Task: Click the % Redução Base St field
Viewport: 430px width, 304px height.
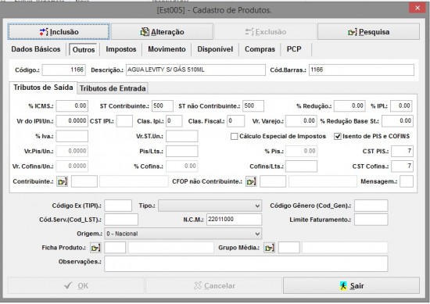Action: click(397, 121)
